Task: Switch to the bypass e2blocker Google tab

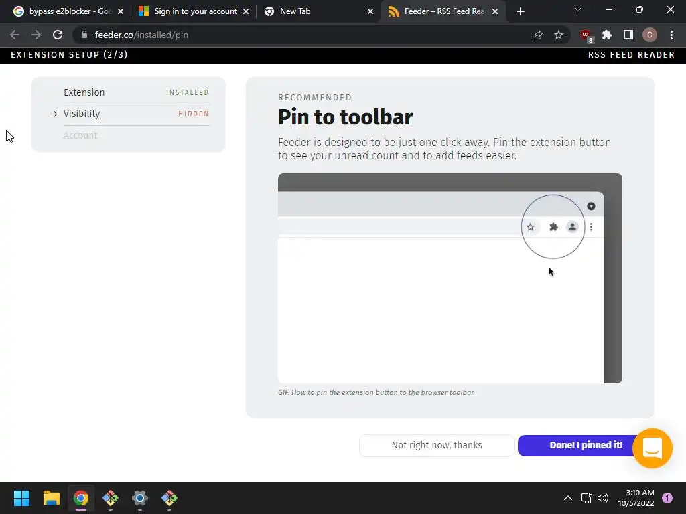Action: (x=69, y=11)
